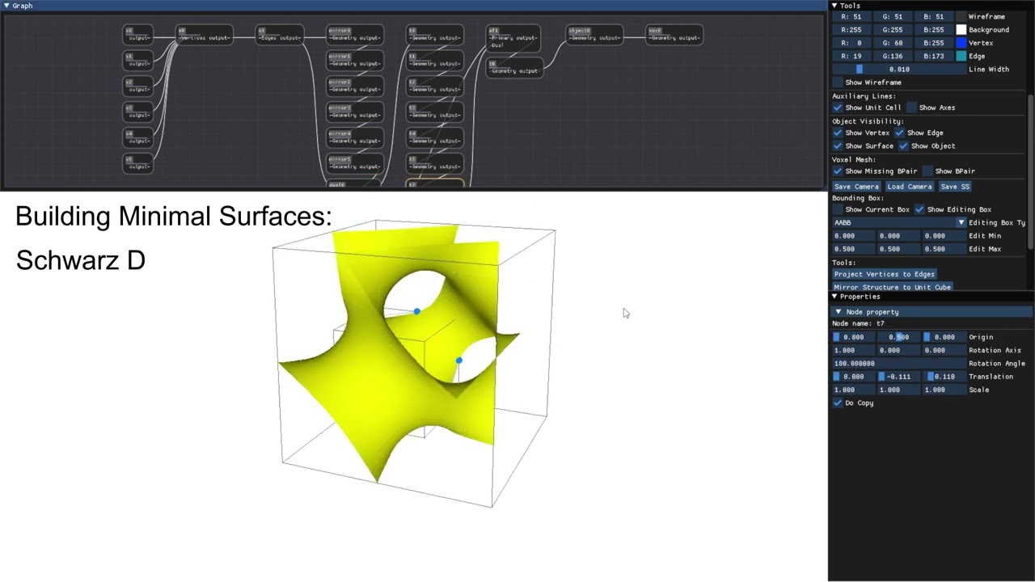Click the lower blue vertex point
This screenshot has width=1035, height=582.
click(458, 361)
